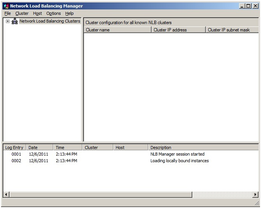Screen dimensions: 261x208
Task: Click the log pane right scroll arrow
Action: [x=255, y=194]
